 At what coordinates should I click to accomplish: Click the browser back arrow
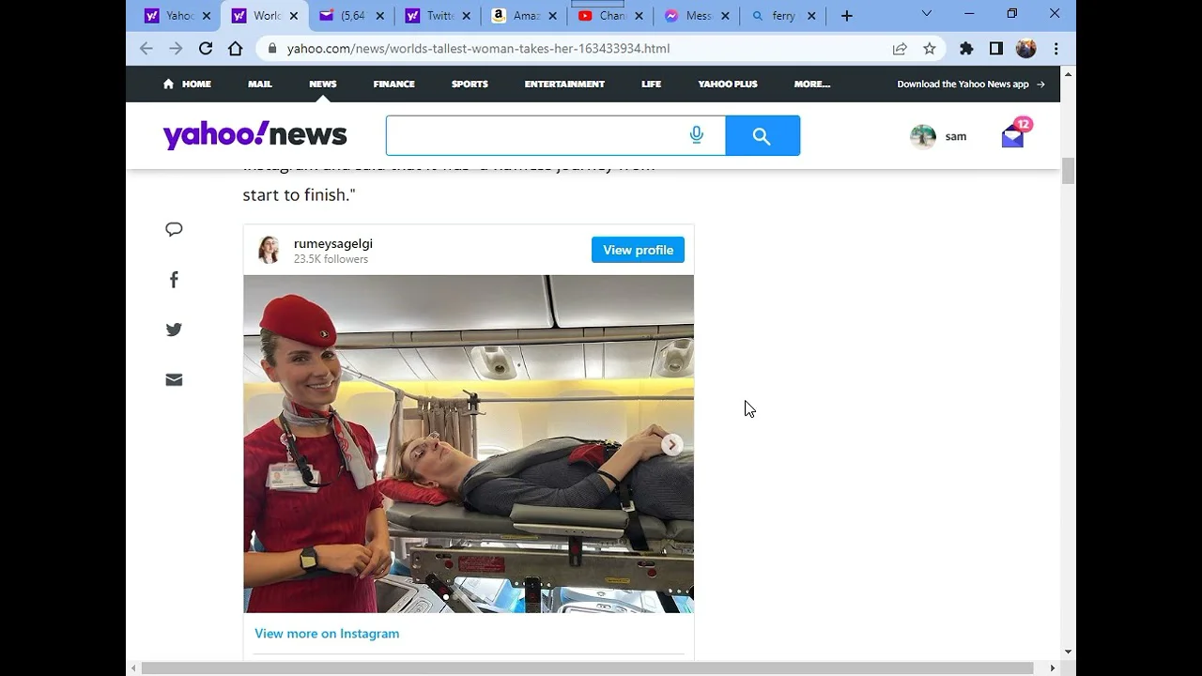coord(146,49)
